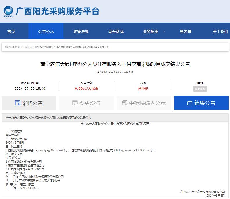
Task: Click the 报名截止日期 label
Action: (30, 83)
